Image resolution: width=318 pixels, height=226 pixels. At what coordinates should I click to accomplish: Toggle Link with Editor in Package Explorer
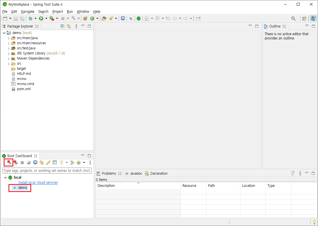pos(69,26)
